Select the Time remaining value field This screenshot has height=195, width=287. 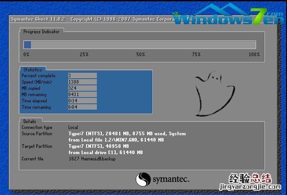coord(82,107)
